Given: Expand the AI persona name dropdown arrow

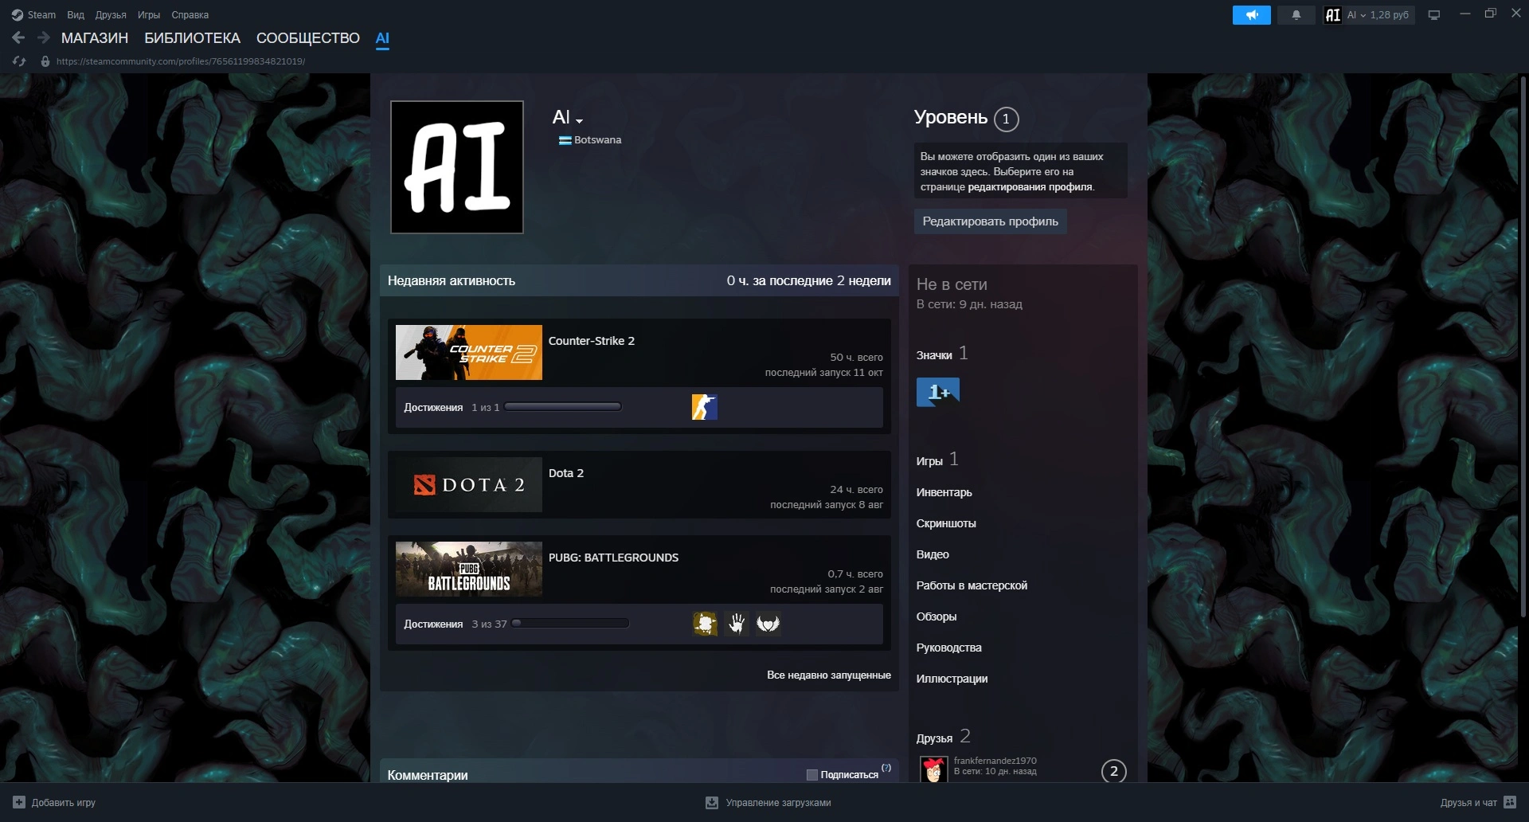Looking at the screenshot, I should [579, 121].
